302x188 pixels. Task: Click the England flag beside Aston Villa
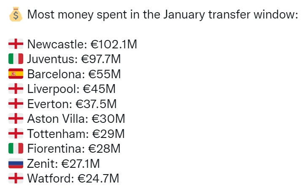pyautogui.click(x=16, y=118)
